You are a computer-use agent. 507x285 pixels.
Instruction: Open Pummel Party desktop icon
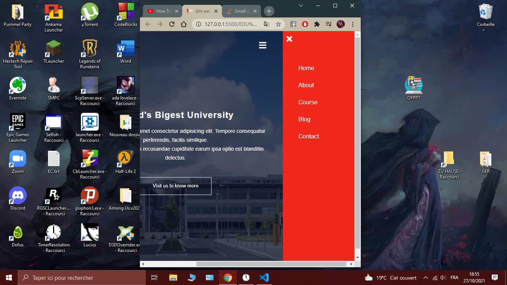click(x=17, y=16)
